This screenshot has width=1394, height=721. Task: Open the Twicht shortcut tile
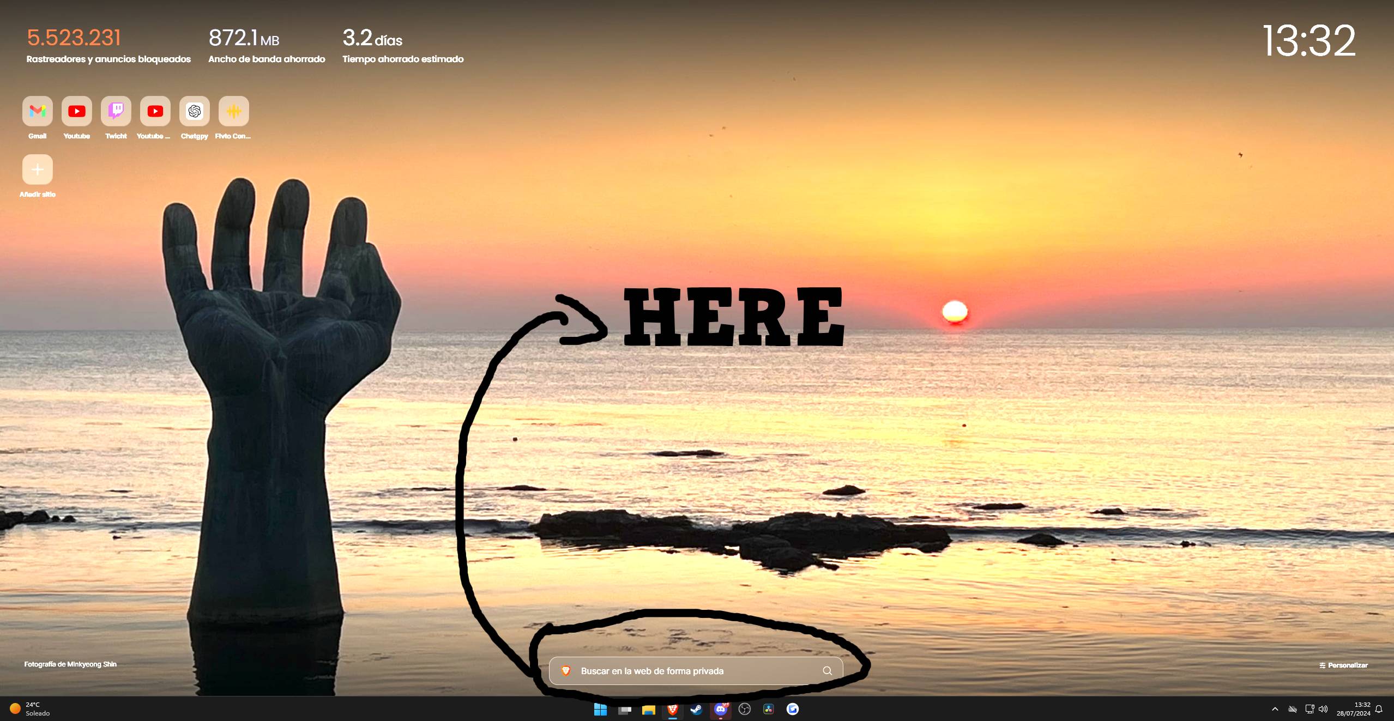point(116,111)
